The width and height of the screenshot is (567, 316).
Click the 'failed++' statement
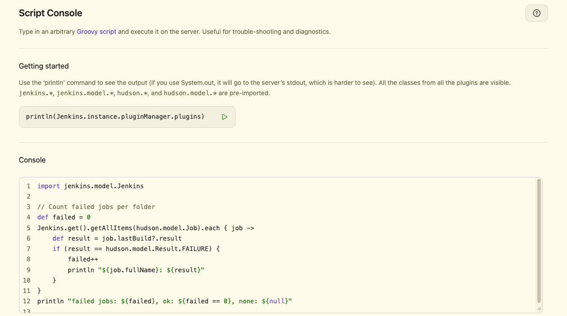(x=83, y=259)
